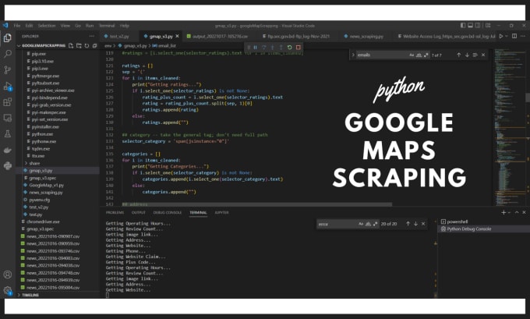This screenshot has width=530, height=319.
Task: Stop the debug session
Action: 298,48
